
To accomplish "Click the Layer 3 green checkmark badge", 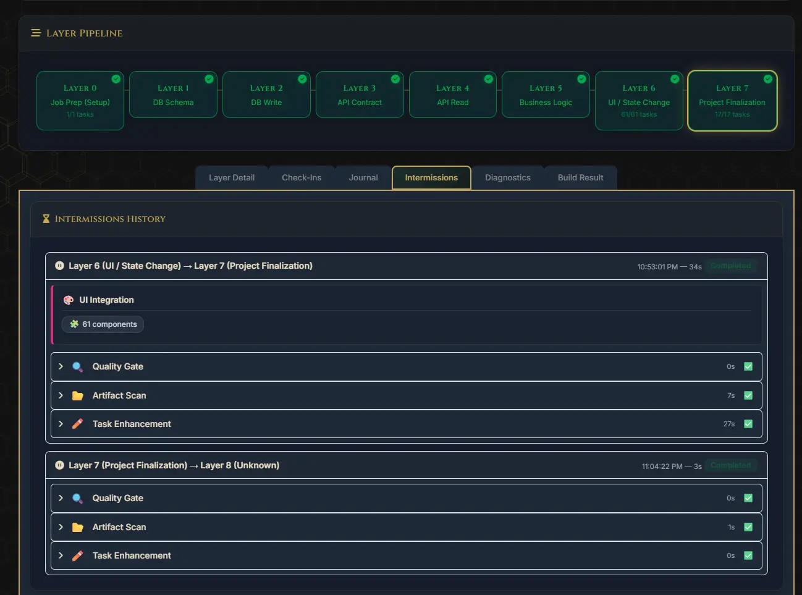I will click(395, 79).
